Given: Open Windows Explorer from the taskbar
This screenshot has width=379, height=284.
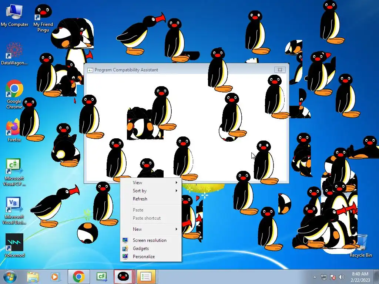Looking at the screenshot, I should [33, 277].
